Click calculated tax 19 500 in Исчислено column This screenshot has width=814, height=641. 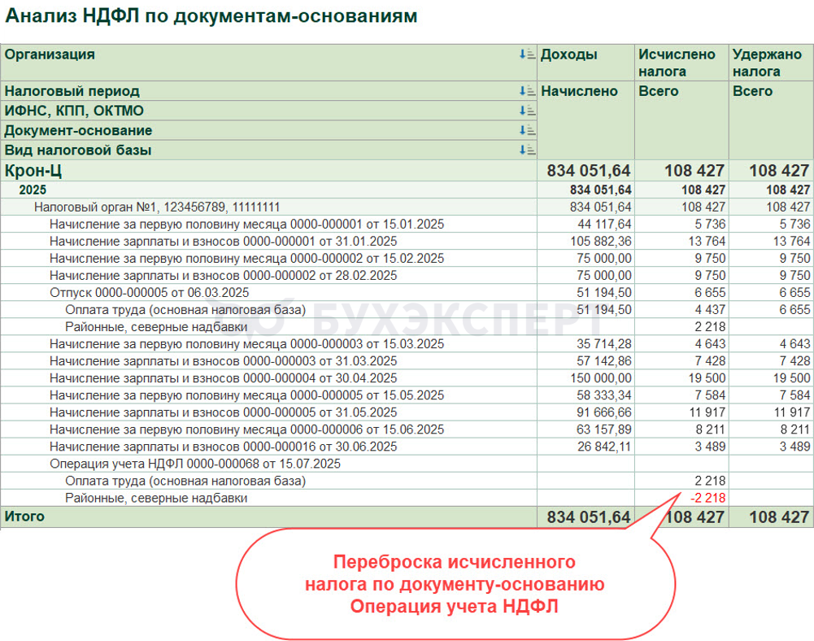pyautogui.click(x=707, y=378)
